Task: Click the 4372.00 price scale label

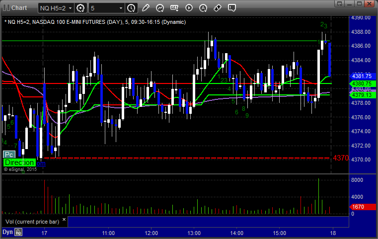Action: (x=361, y=146)
